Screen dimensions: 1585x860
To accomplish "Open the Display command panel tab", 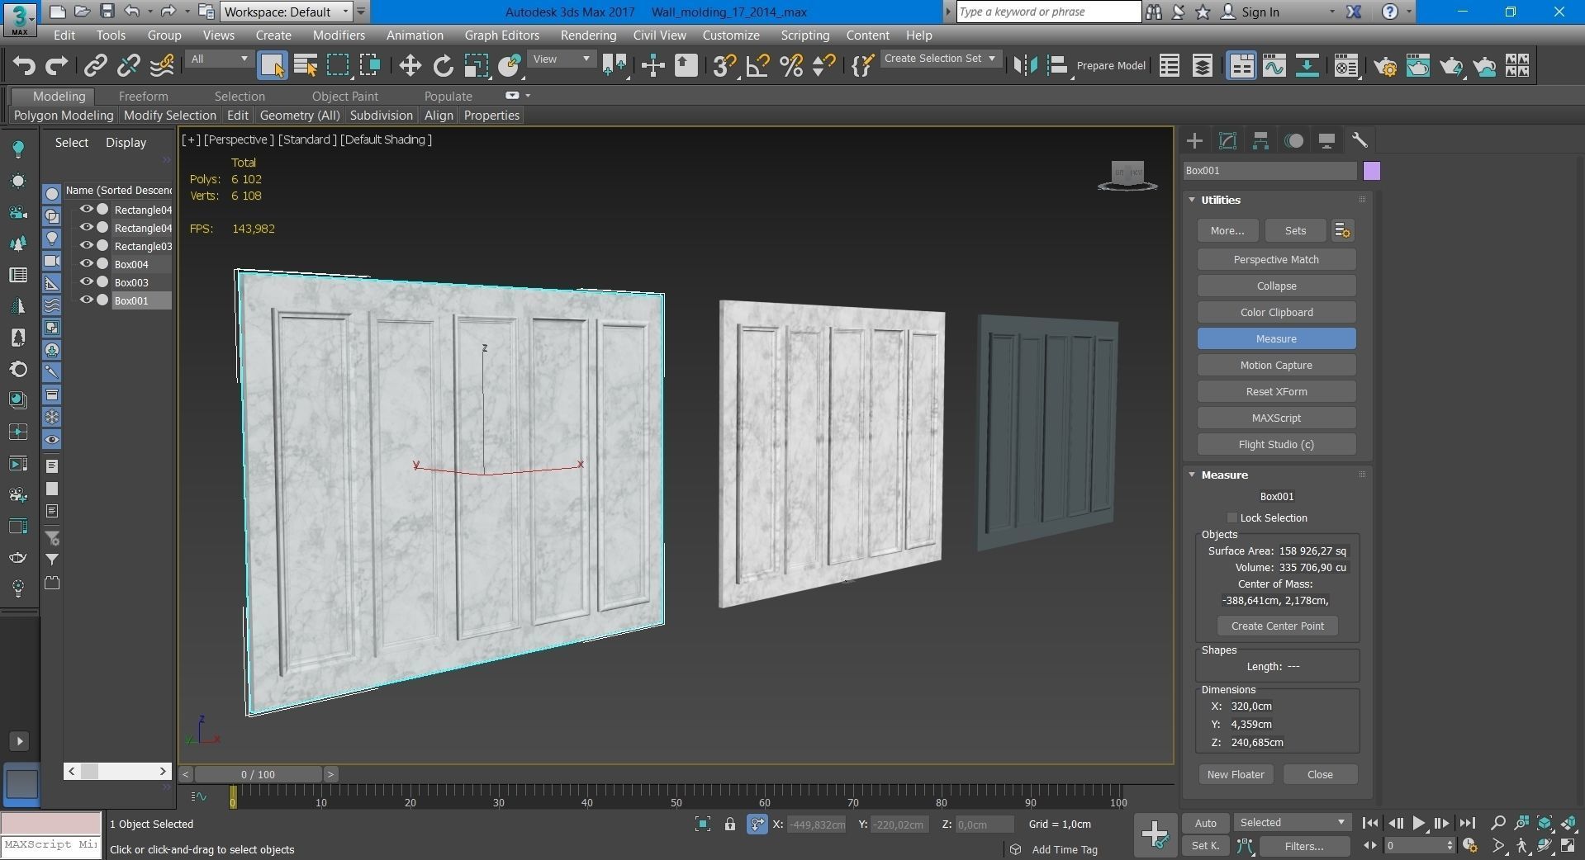I will pos(1326,140).
